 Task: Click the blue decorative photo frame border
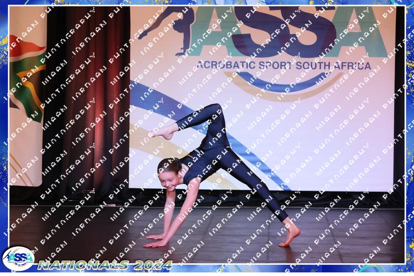pos(410,138)
